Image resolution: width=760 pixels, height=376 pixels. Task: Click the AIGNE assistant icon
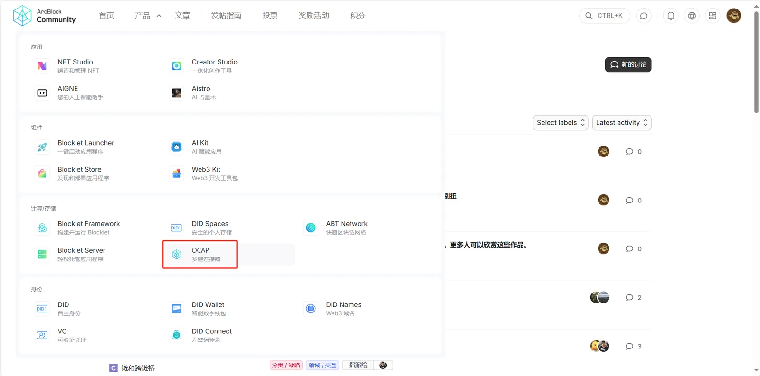(x=42, y=92)
